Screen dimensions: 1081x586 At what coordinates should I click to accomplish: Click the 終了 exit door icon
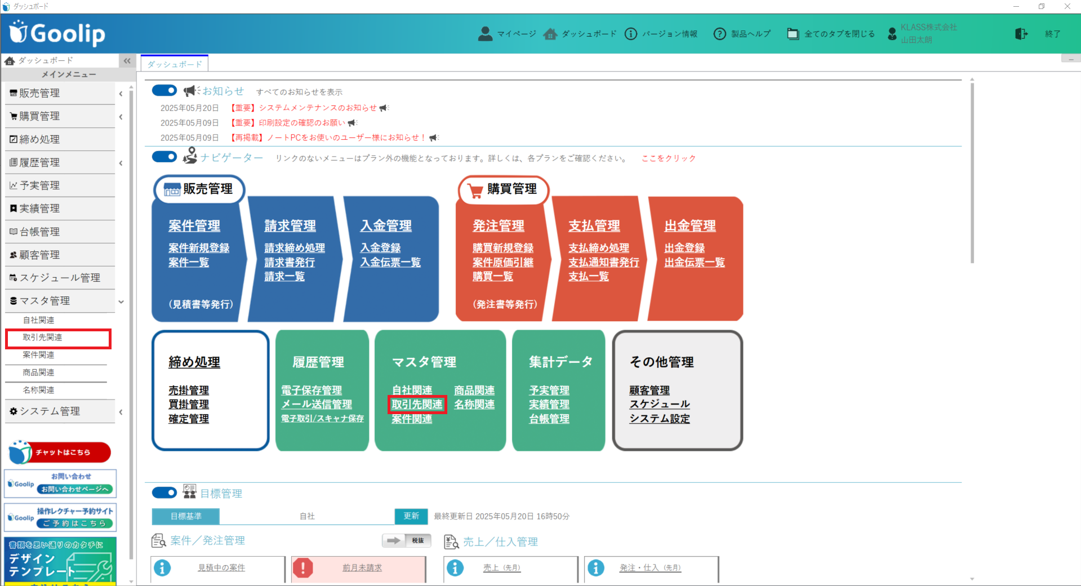click(x=1021, y=34)
